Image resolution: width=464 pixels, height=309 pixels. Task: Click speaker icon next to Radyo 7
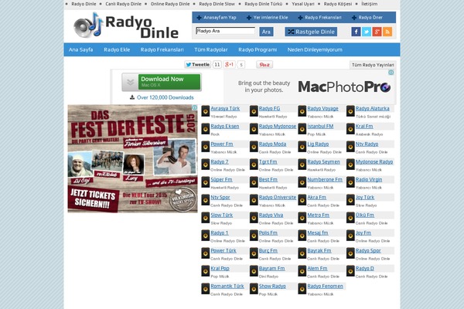coord(206,165)
